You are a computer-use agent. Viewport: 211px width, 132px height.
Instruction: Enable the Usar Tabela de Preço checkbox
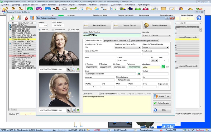coord(99,93)
